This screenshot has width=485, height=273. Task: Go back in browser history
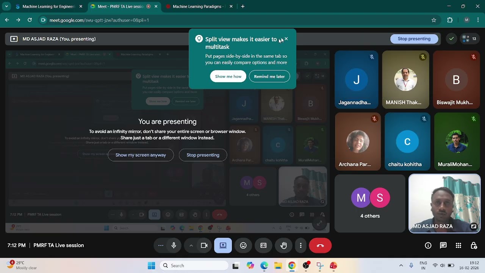click(7, 20)
